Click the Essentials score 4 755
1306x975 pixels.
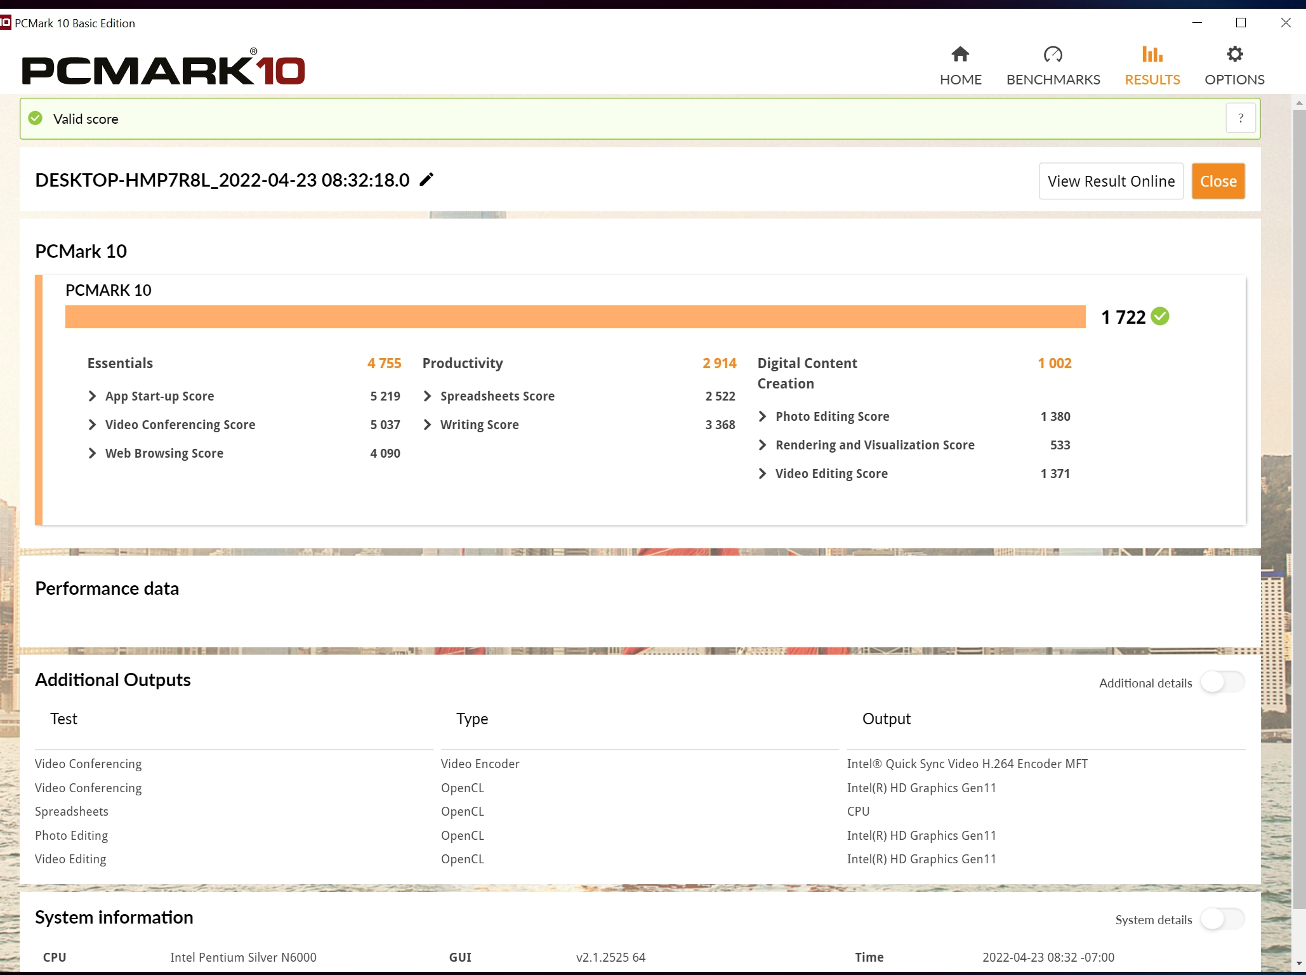(x=385, y=363)
